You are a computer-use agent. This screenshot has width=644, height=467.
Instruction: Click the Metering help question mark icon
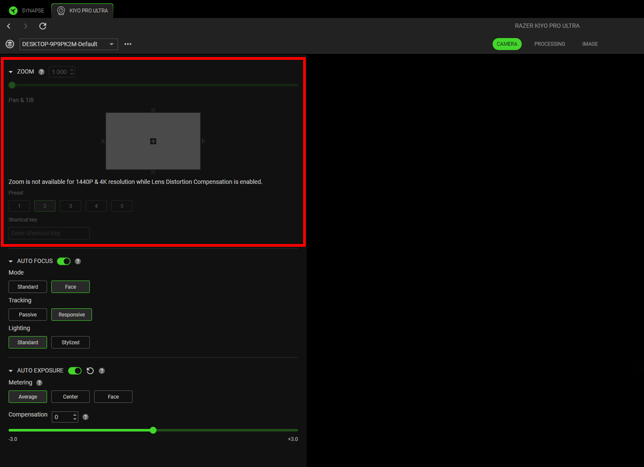[x=39, y=382]
